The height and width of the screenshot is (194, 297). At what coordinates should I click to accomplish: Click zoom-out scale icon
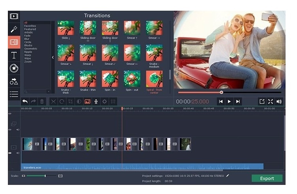[23, 176]
